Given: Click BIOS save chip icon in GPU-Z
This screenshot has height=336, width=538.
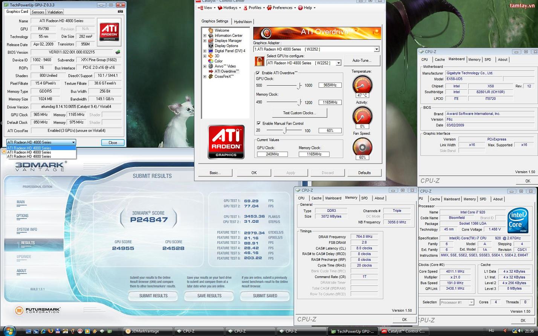Looking at the screenshot, I should click(x=118, y=52).
